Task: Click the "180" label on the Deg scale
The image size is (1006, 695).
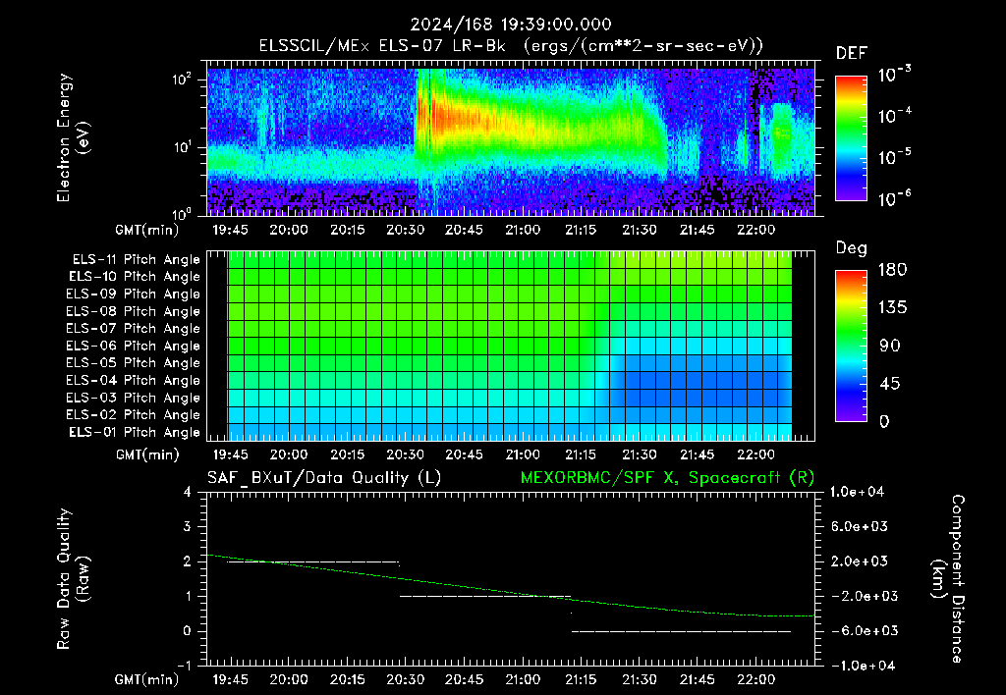Action: (x=892, y=270)
